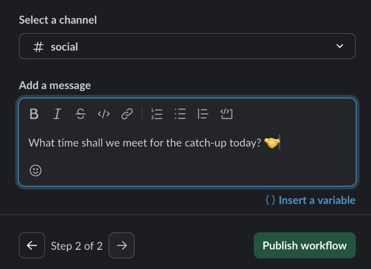Viewport: 371px width, 269px height.
Task: Go back to step one with the arrow
Action: pos(32,245)
